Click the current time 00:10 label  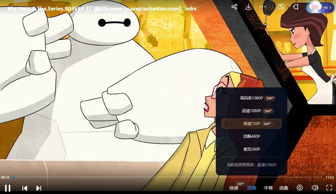[x=5, y=177]
